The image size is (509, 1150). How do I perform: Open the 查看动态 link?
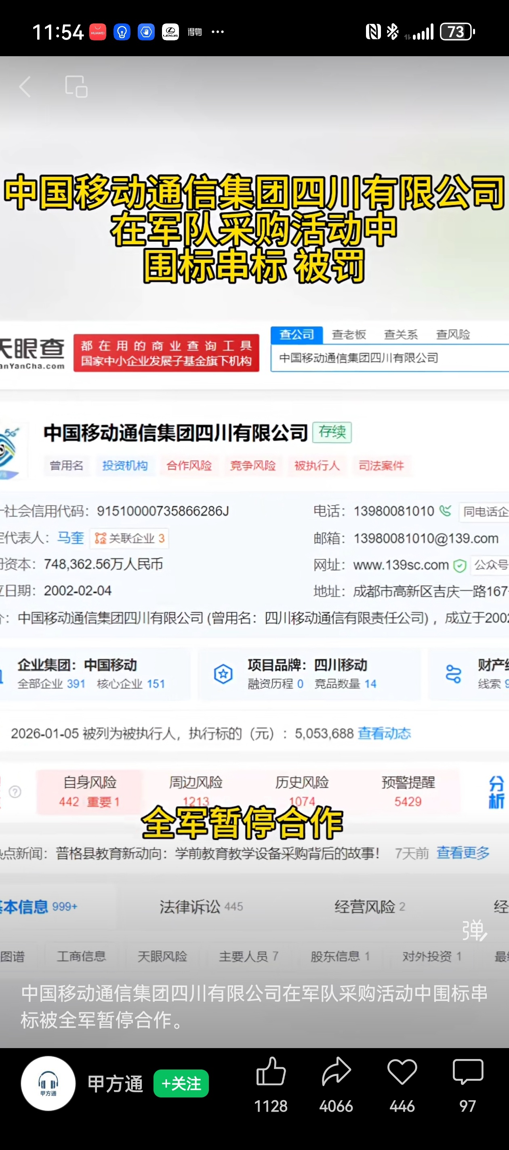(385, 733)
